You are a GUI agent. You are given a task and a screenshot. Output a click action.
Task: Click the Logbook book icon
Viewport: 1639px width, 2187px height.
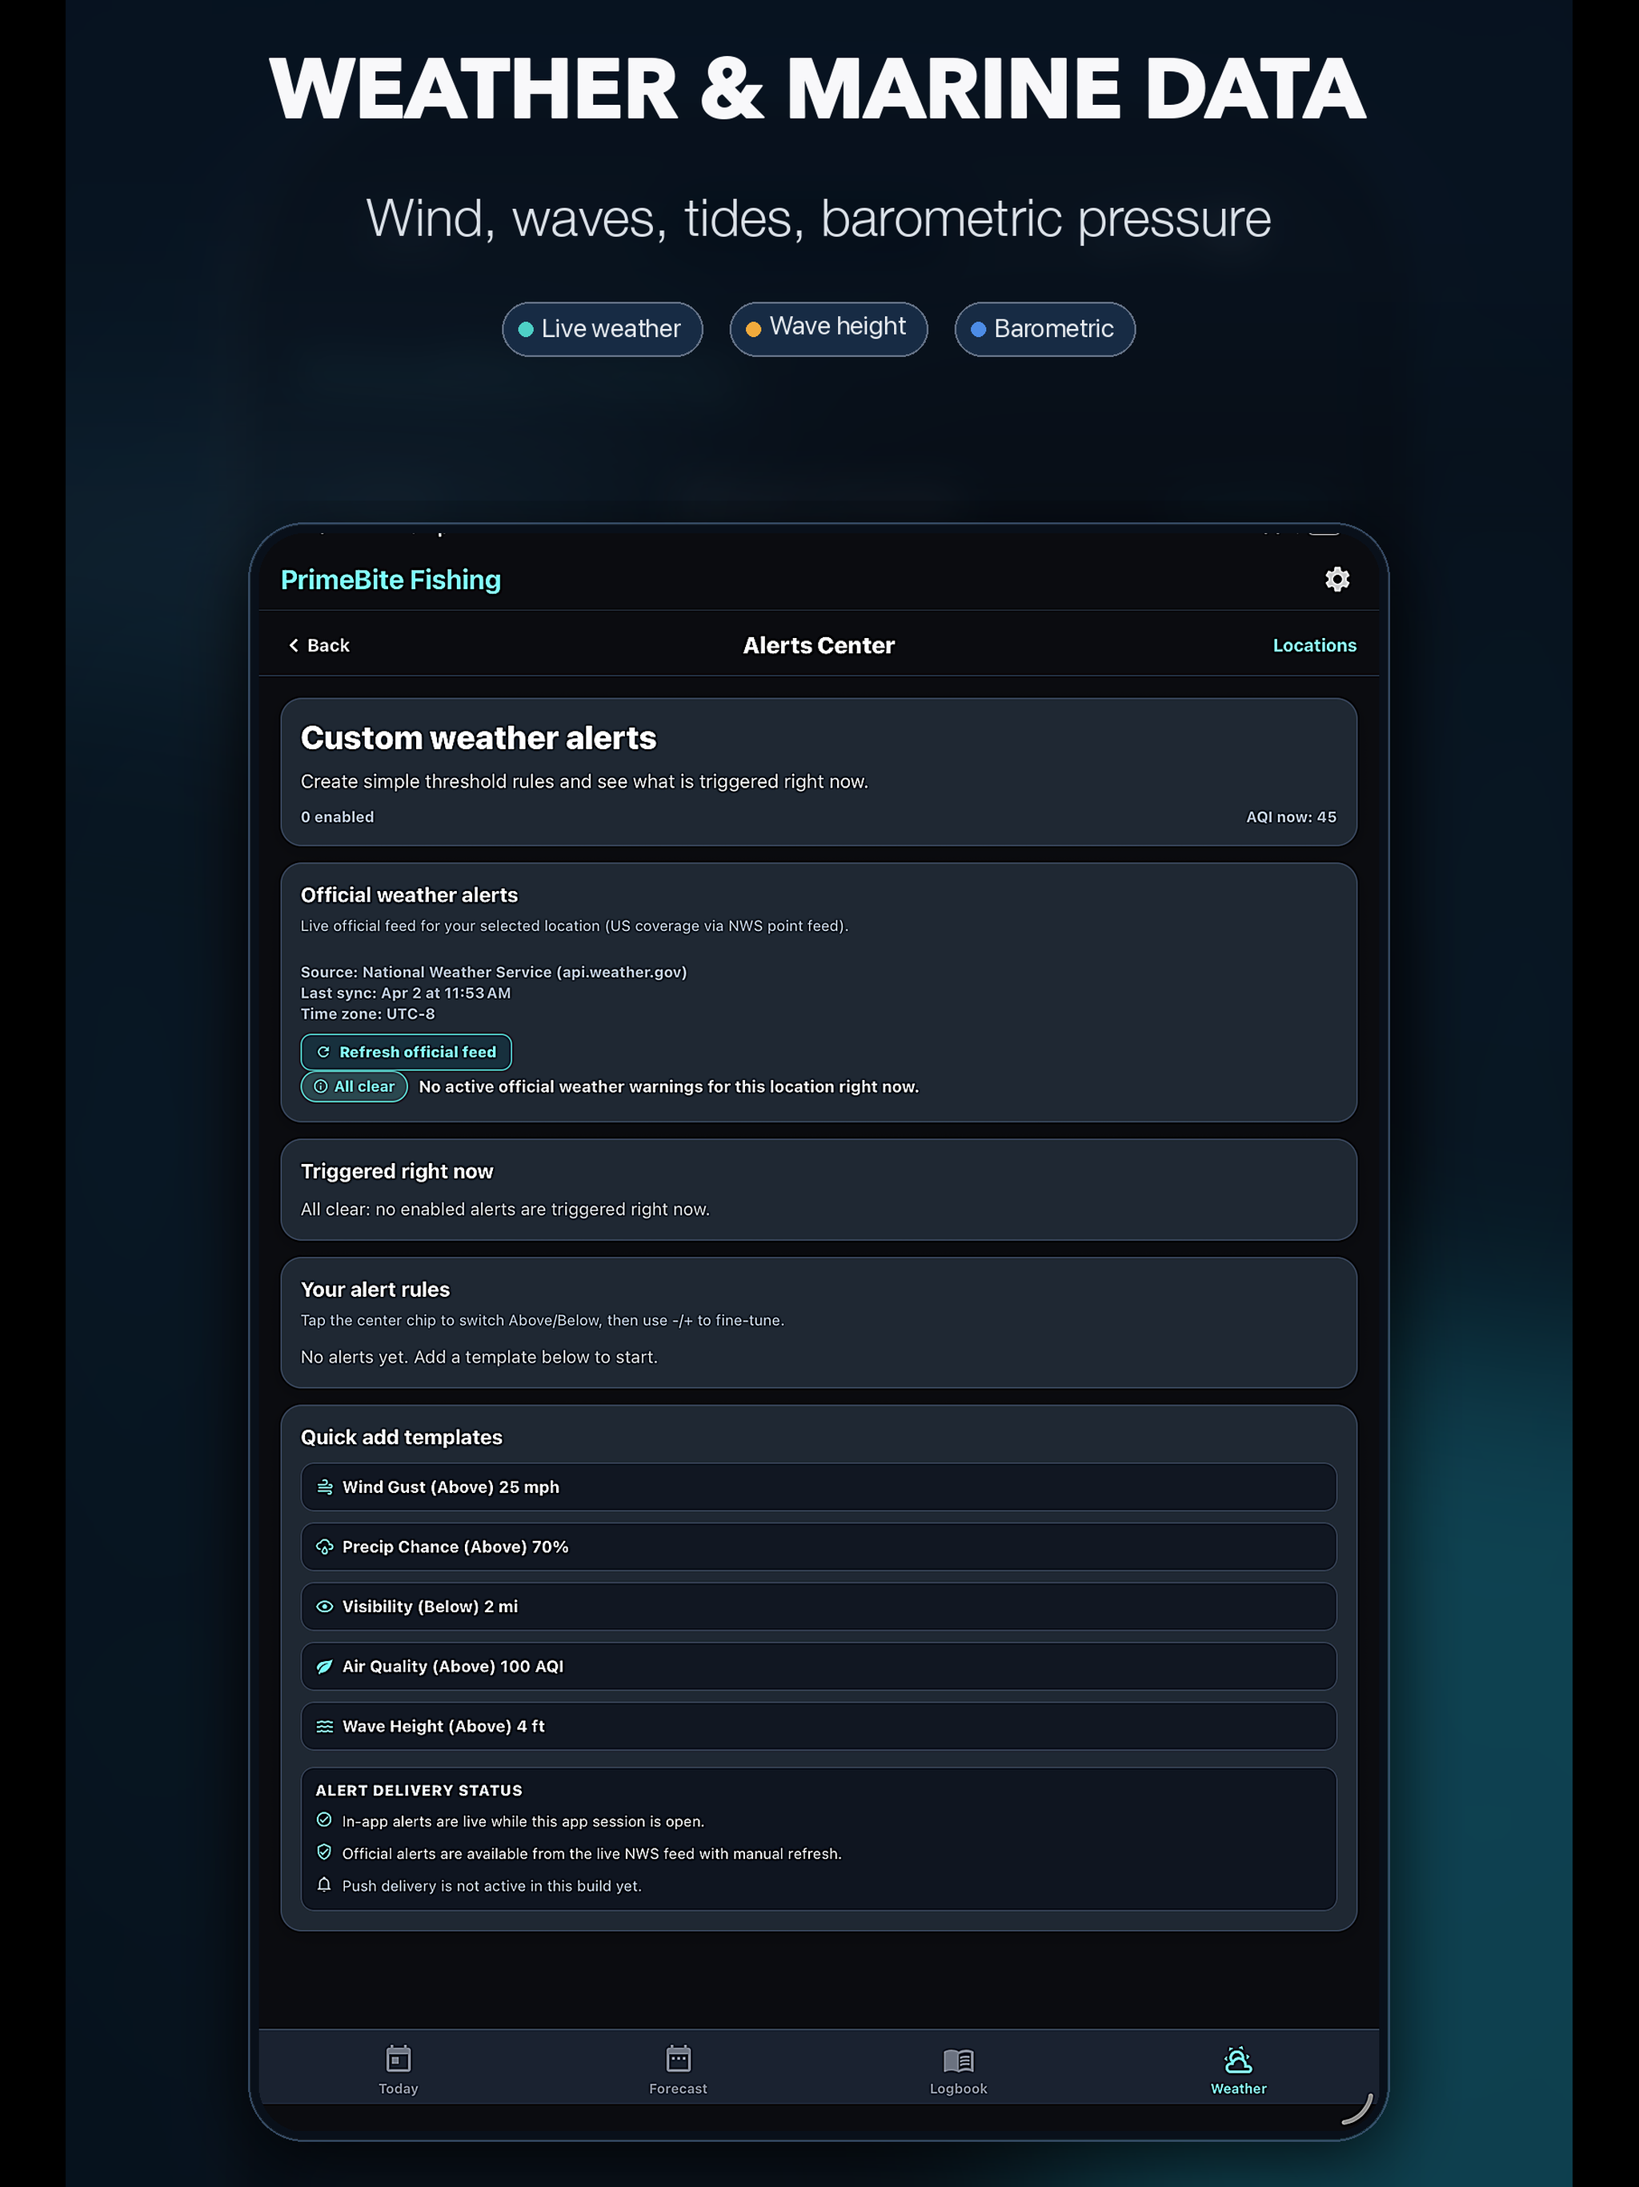coord(958,2061)
